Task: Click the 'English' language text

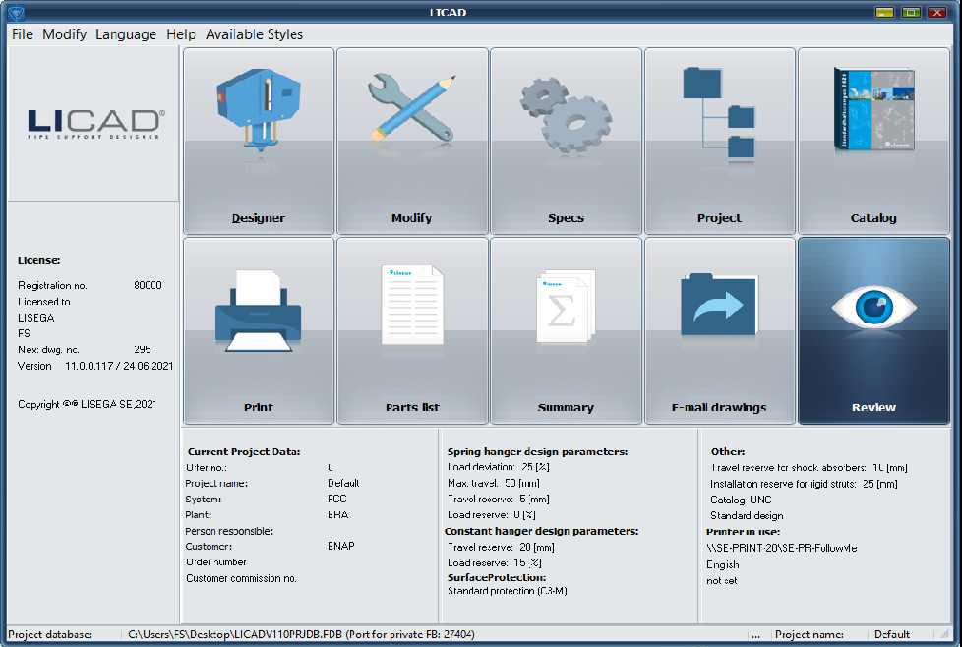Action: point(723,564)
